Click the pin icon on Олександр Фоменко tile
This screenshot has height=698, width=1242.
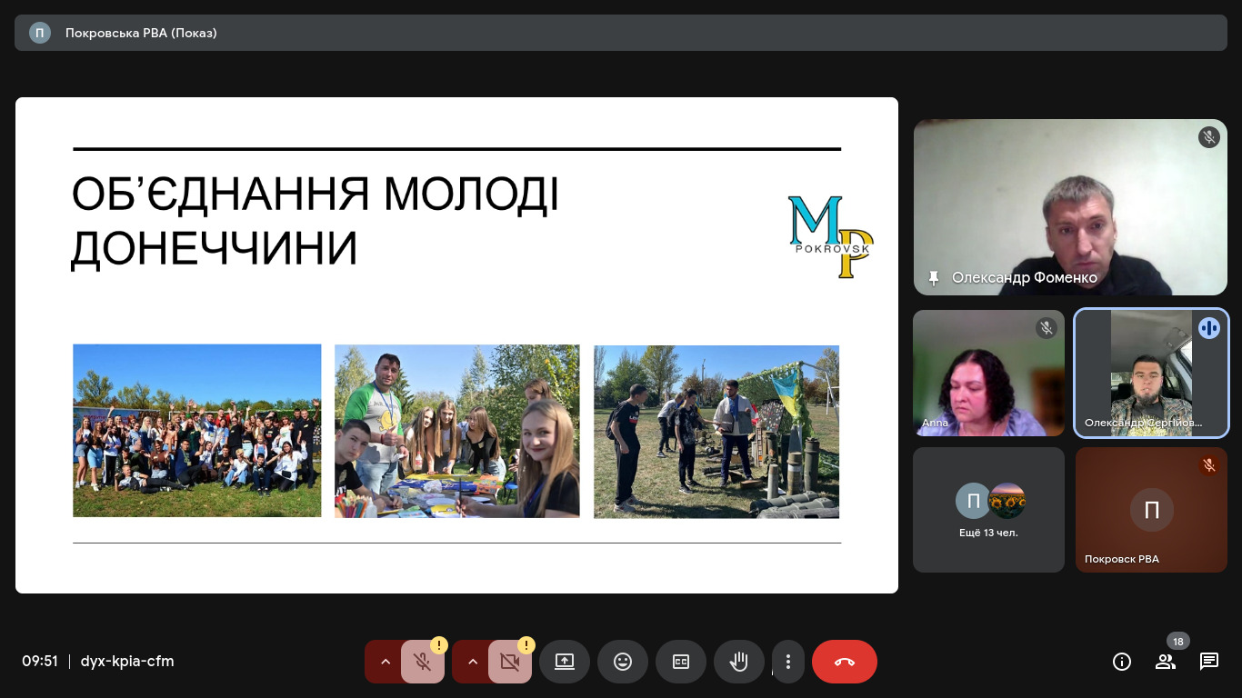pyautogui.click(x=933, y=278)
